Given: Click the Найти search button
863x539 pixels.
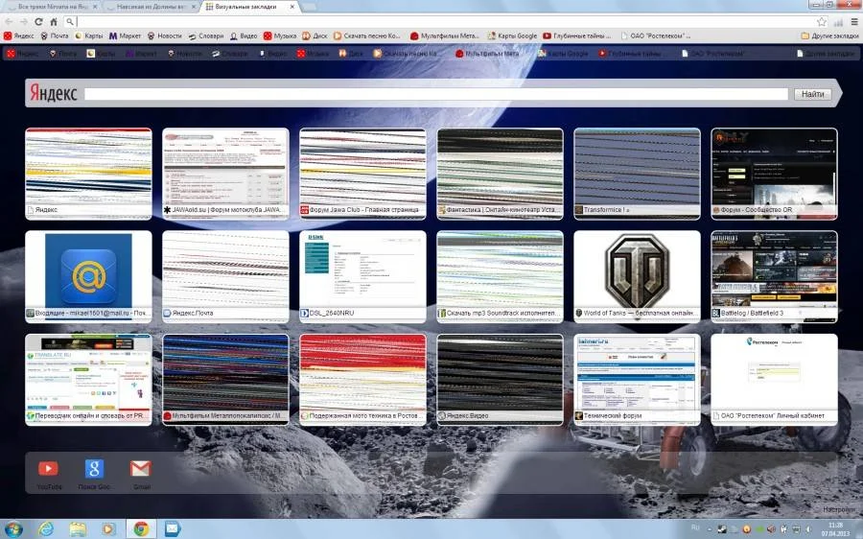Looking at the screenshot, I should (811, 94).
